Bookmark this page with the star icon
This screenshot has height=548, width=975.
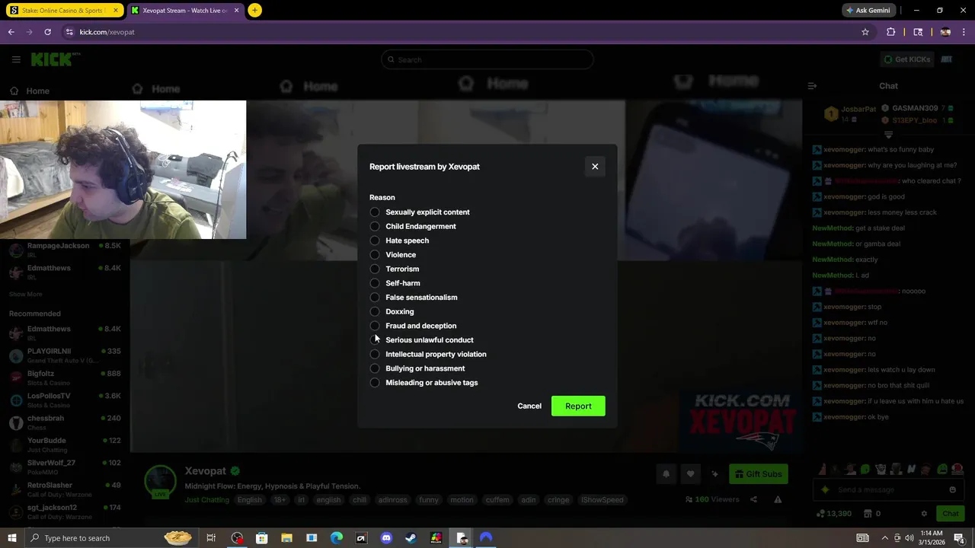tap(865, 32)
